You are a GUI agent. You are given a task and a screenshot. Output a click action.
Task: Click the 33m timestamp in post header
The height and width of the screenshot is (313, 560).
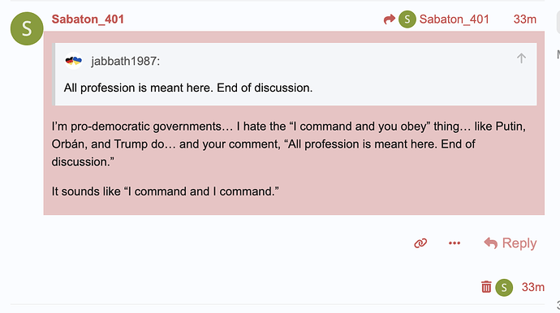coord(524,19)
